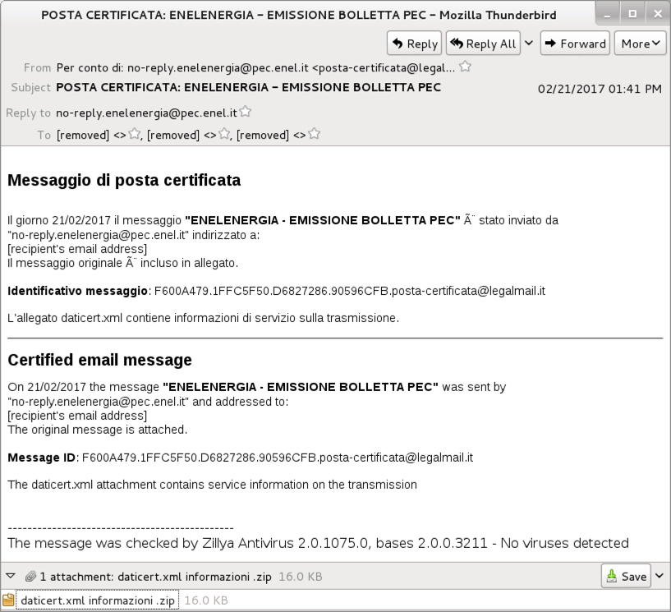Collapse the attachment list pane

click(x=11, y=576)
